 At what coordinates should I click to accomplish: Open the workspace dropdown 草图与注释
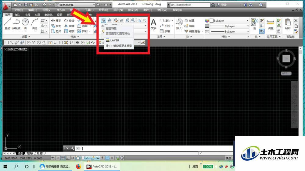tap(75, 5)
